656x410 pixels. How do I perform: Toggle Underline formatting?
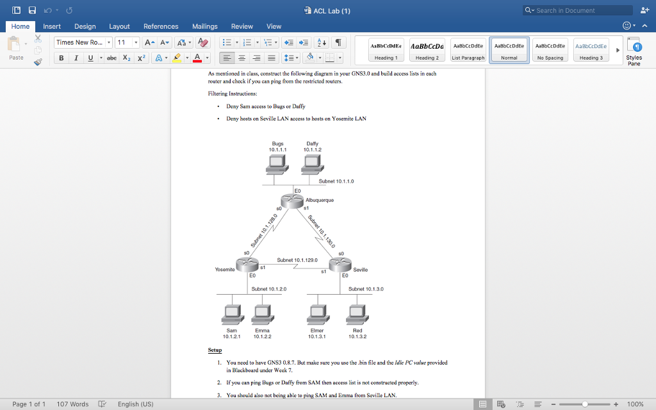pyautogui.click(x=90, y=58)
